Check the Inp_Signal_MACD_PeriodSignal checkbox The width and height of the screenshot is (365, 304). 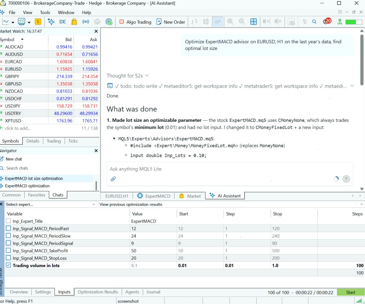tap(9, 243)
